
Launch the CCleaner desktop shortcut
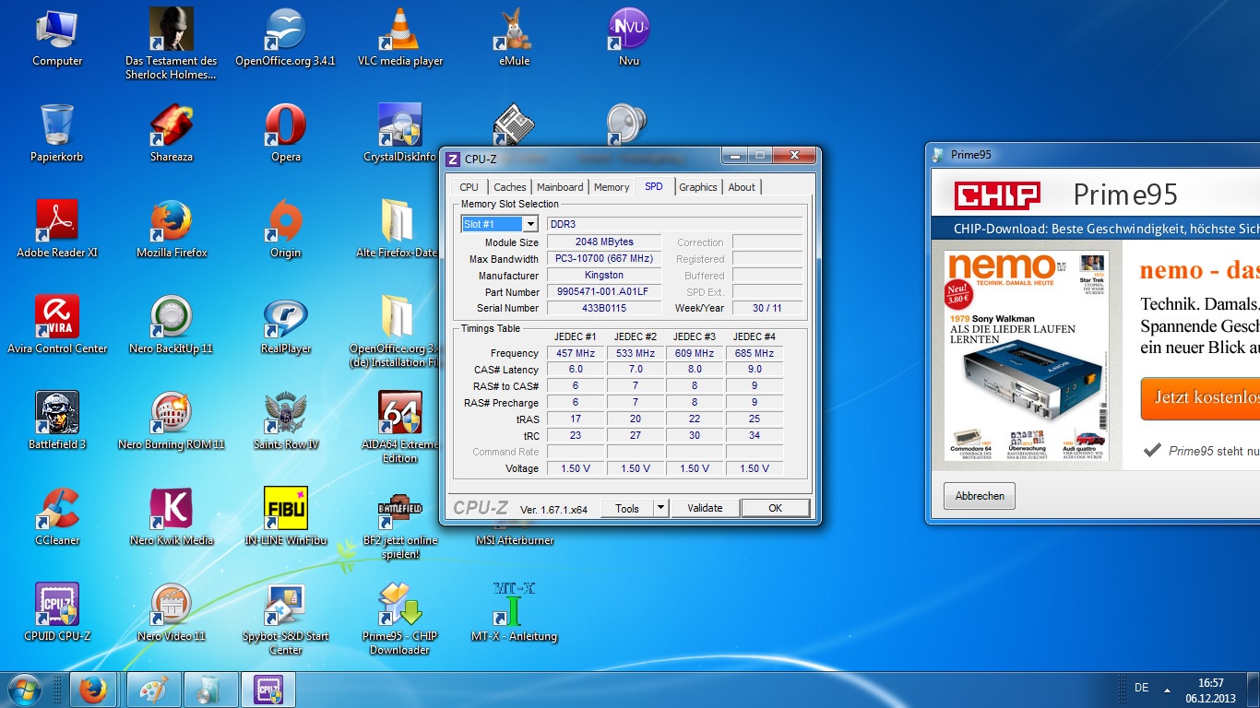point(57,516)
